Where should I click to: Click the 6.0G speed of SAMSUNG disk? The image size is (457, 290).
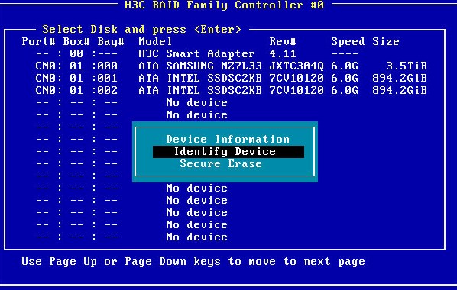coord(345,66)
